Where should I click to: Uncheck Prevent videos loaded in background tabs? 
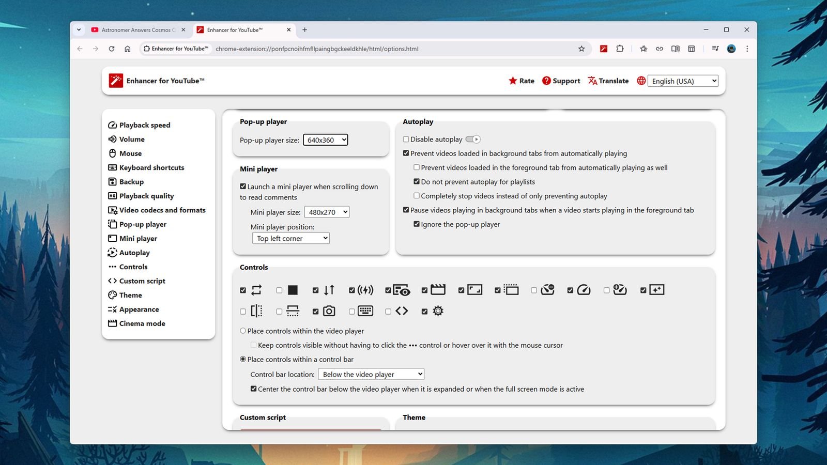[406, 153]
